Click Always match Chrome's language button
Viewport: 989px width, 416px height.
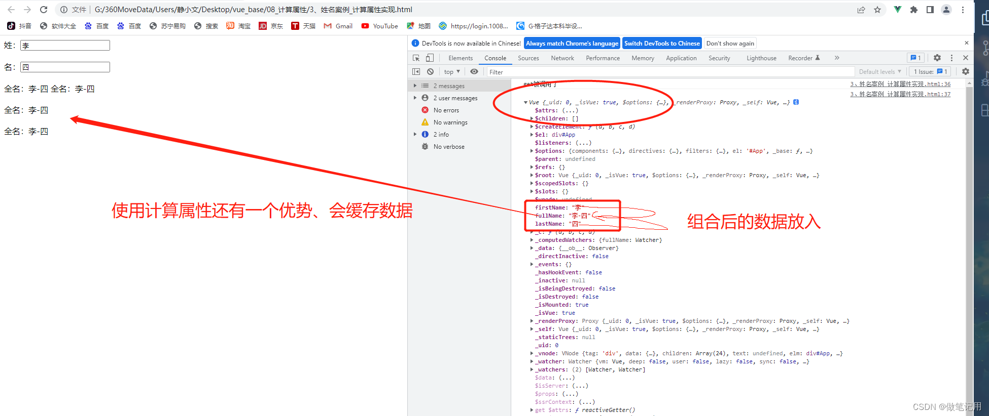[x=572, y=44]
